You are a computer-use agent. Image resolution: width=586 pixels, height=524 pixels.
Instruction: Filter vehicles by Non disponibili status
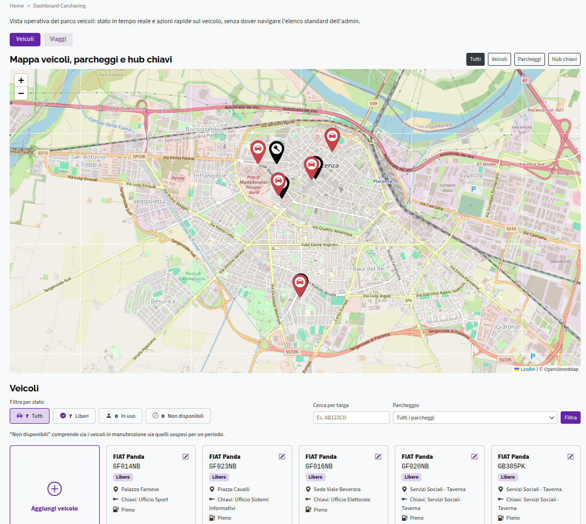click(178, 416)
